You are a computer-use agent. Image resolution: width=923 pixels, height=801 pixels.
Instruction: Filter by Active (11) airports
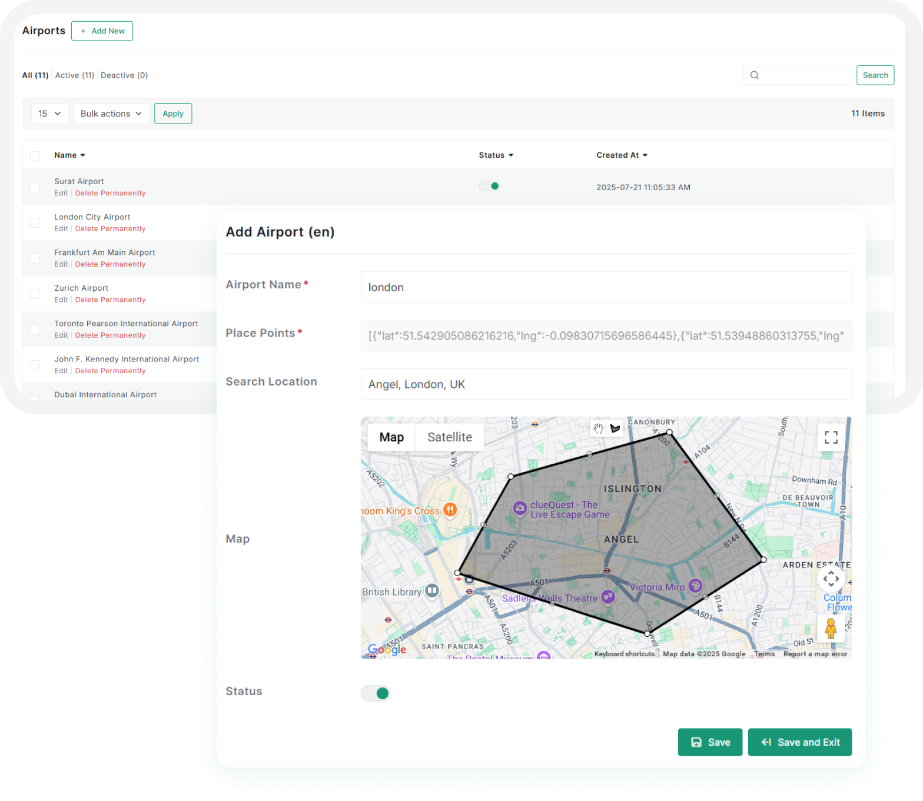(x=74, y=75)
